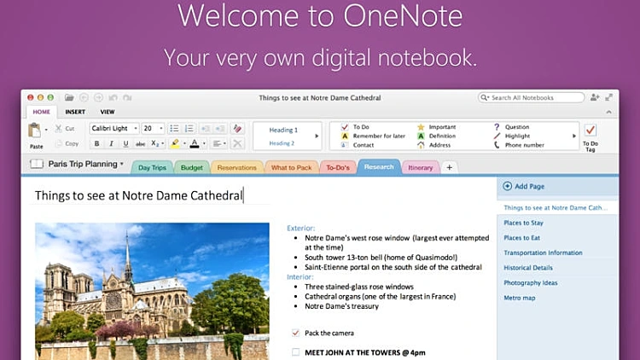The image size is (640, 360).
Task: Open the Itinerary section tab
Action: point(421,167)
